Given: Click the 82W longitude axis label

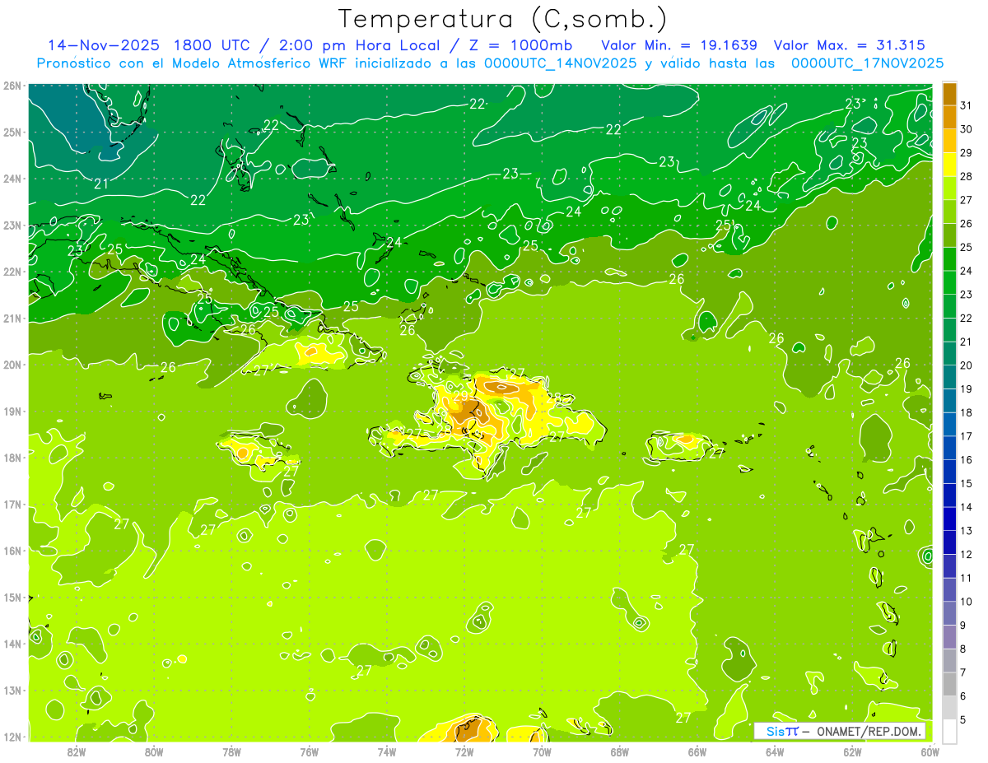Looking at the screenshot, I should 77,751.
